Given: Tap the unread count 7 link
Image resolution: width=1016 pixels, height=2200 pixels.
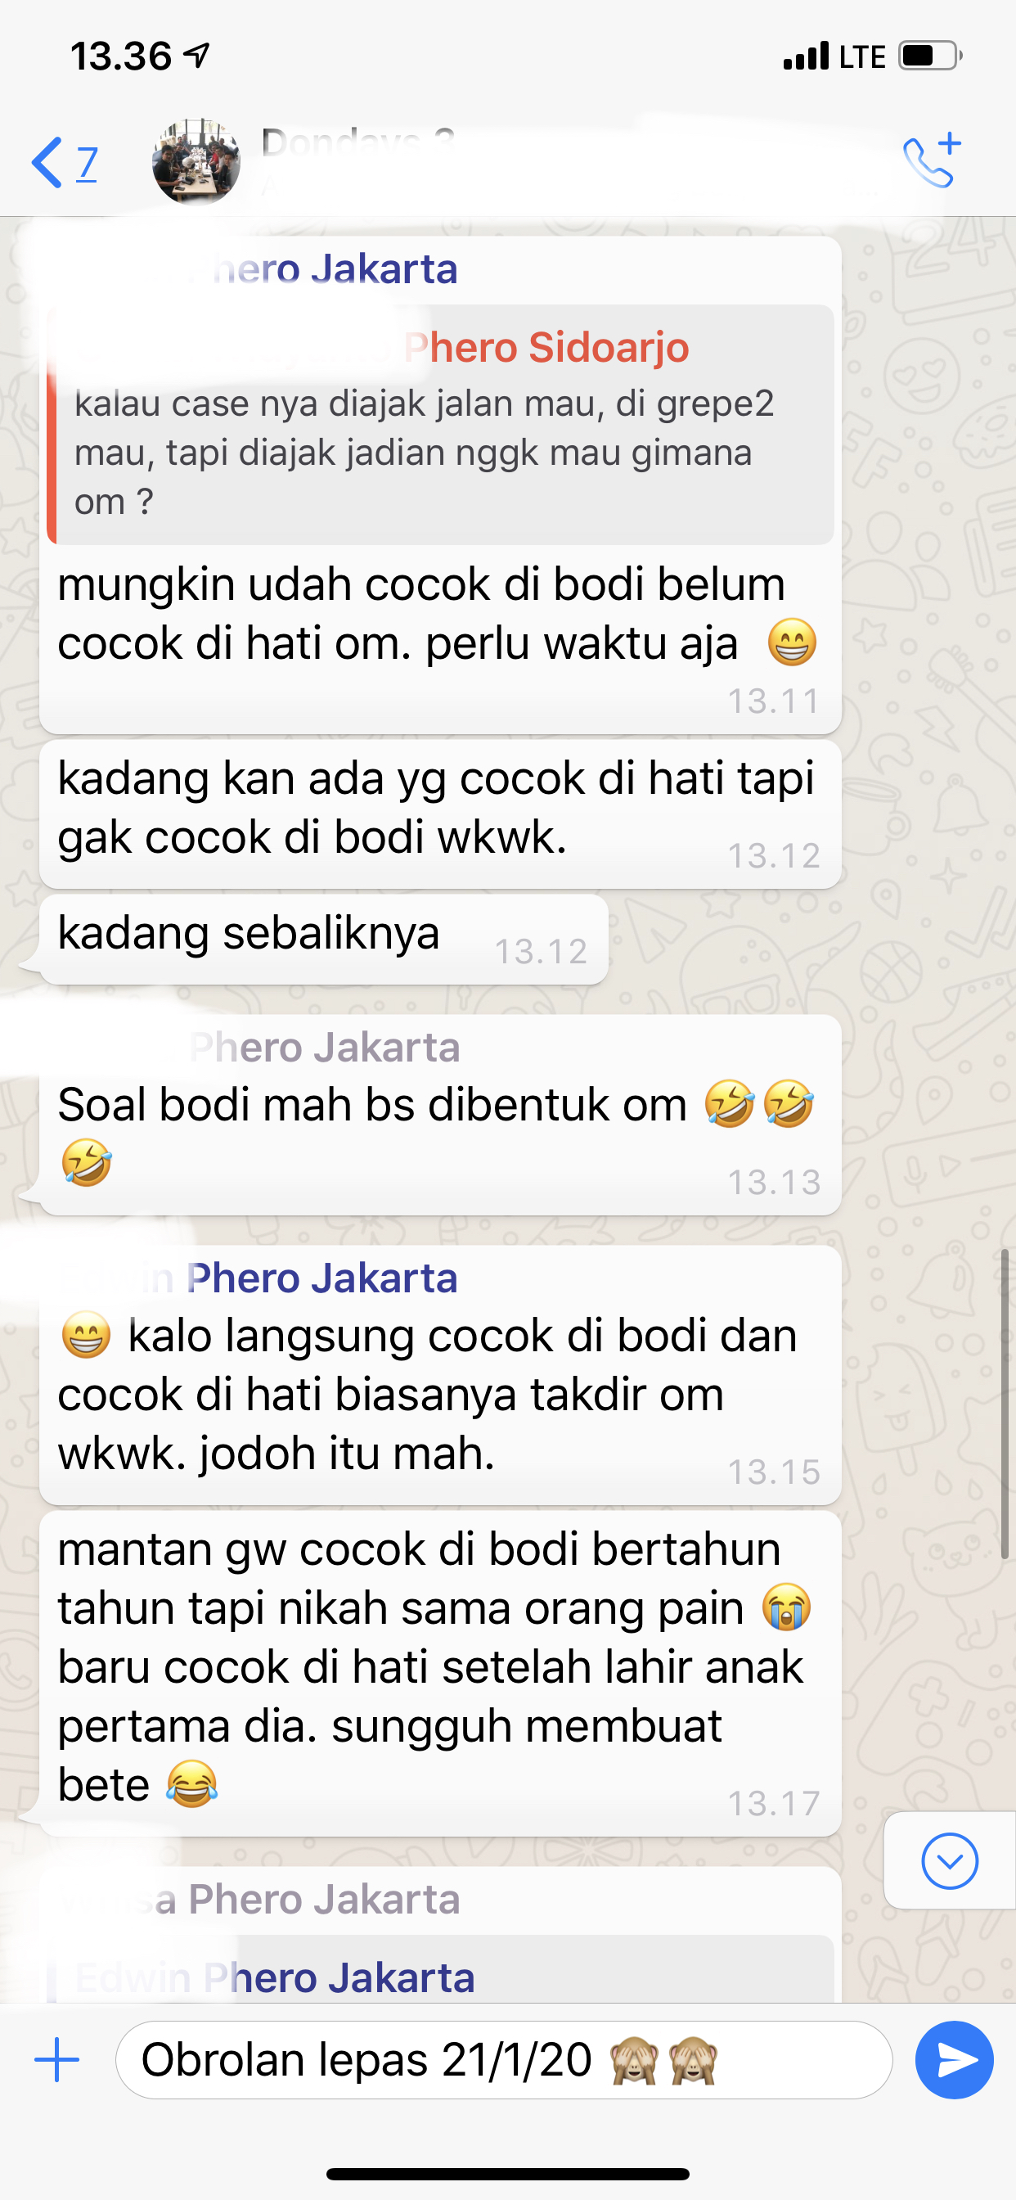Looking at the screenshot, I should pos(86,162).
